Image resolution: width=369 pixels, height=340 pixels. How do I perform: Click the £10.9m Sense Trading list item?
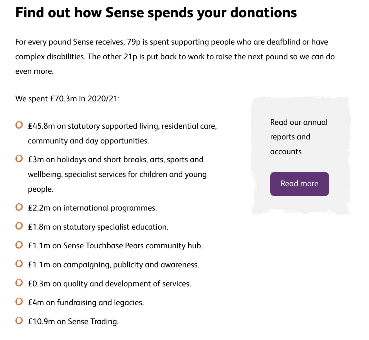pyautogui.click(x=73, y=321)
